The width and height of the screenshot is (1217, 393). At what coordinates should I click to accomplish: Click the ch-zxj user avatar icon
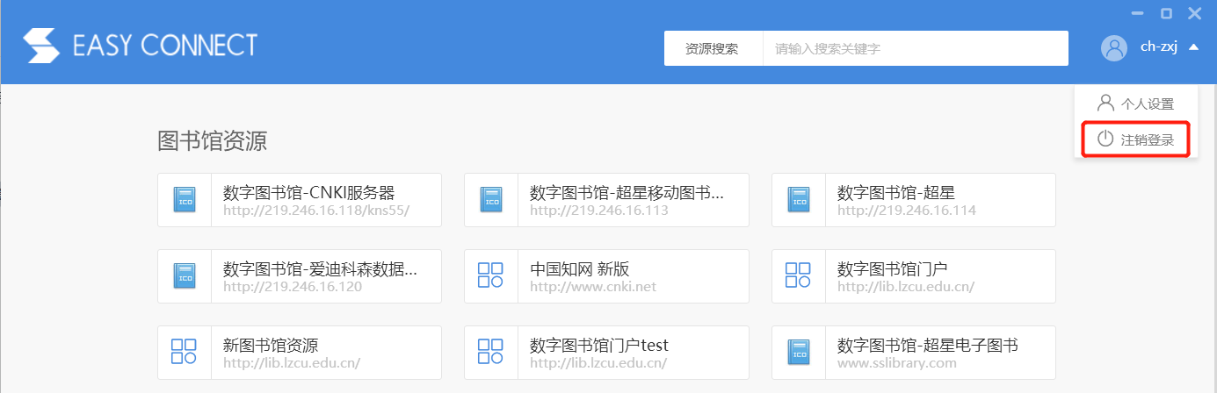(x=1114, y=48)
